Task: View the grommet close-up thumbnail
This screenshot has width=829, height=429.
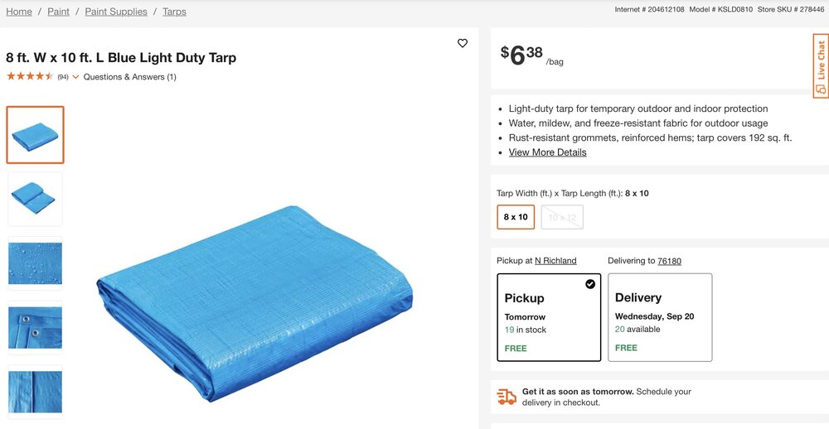Action: [x=36, y=327]
